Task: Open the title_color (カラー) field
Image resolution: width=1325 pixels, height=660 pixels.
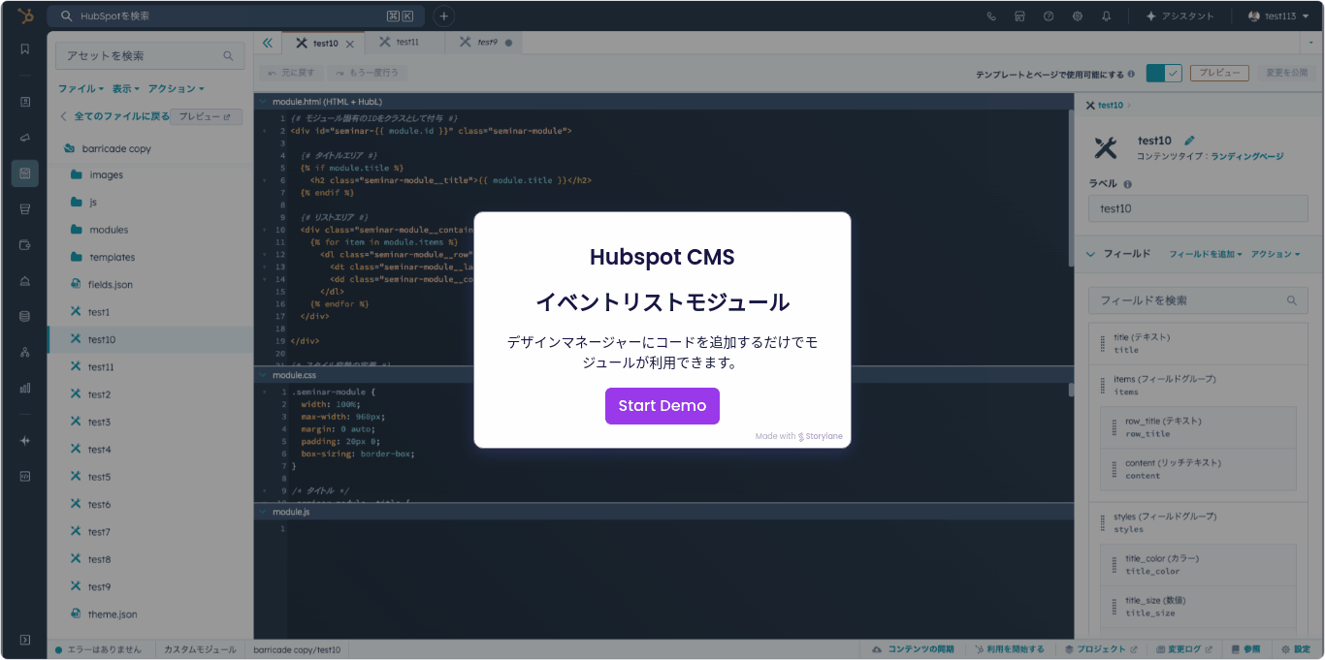Action: point(1199,564)
